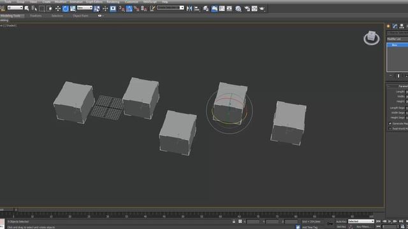Click the Auto Key button
The height and width of the screenshot is (229, 408).
[x=341, y=221]
